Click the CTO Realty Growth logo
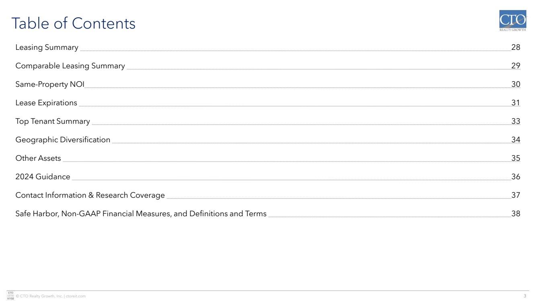Image resolution: width=536 pixels, height=301 pixels. pyautogui.click(x=512, y=21)
